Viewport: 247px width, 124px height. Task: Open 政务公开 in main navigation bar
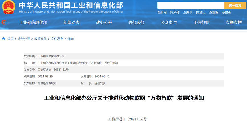pyautogui.click(x=104, y=23)
